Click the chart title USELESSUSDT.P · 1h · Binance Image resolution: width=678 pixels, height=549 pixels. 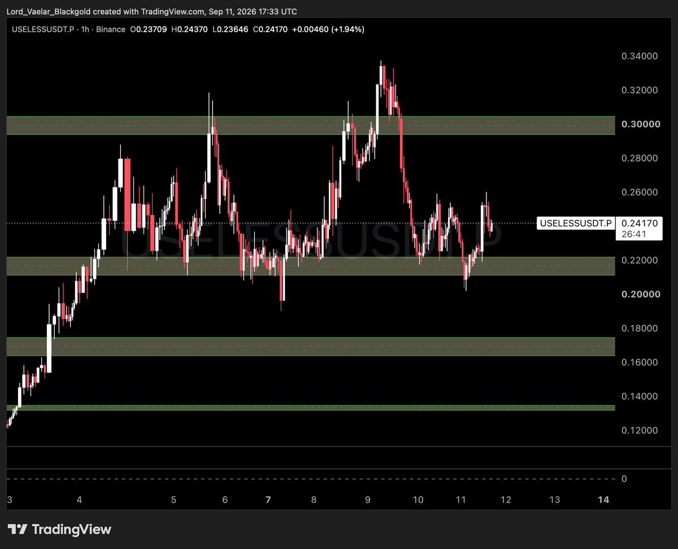pos(69,29)
